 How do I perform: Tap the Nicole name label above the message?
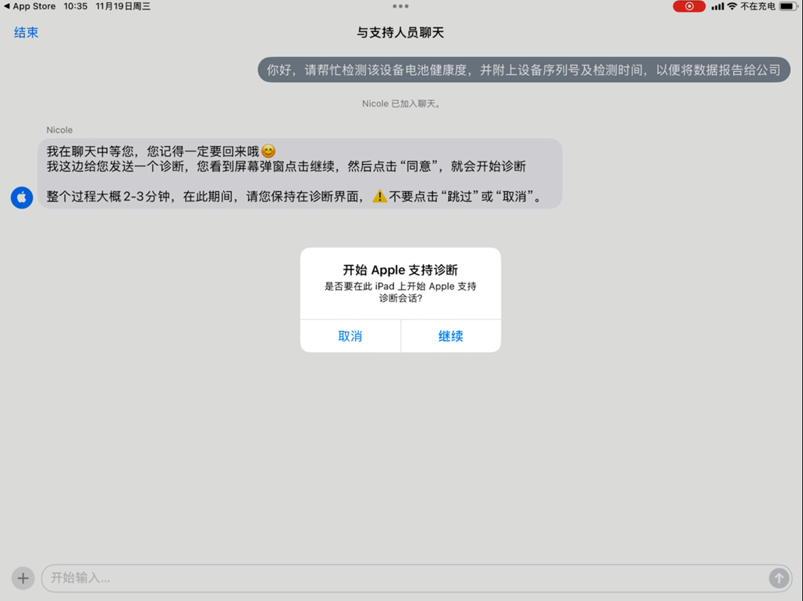(x=59, y=130)
